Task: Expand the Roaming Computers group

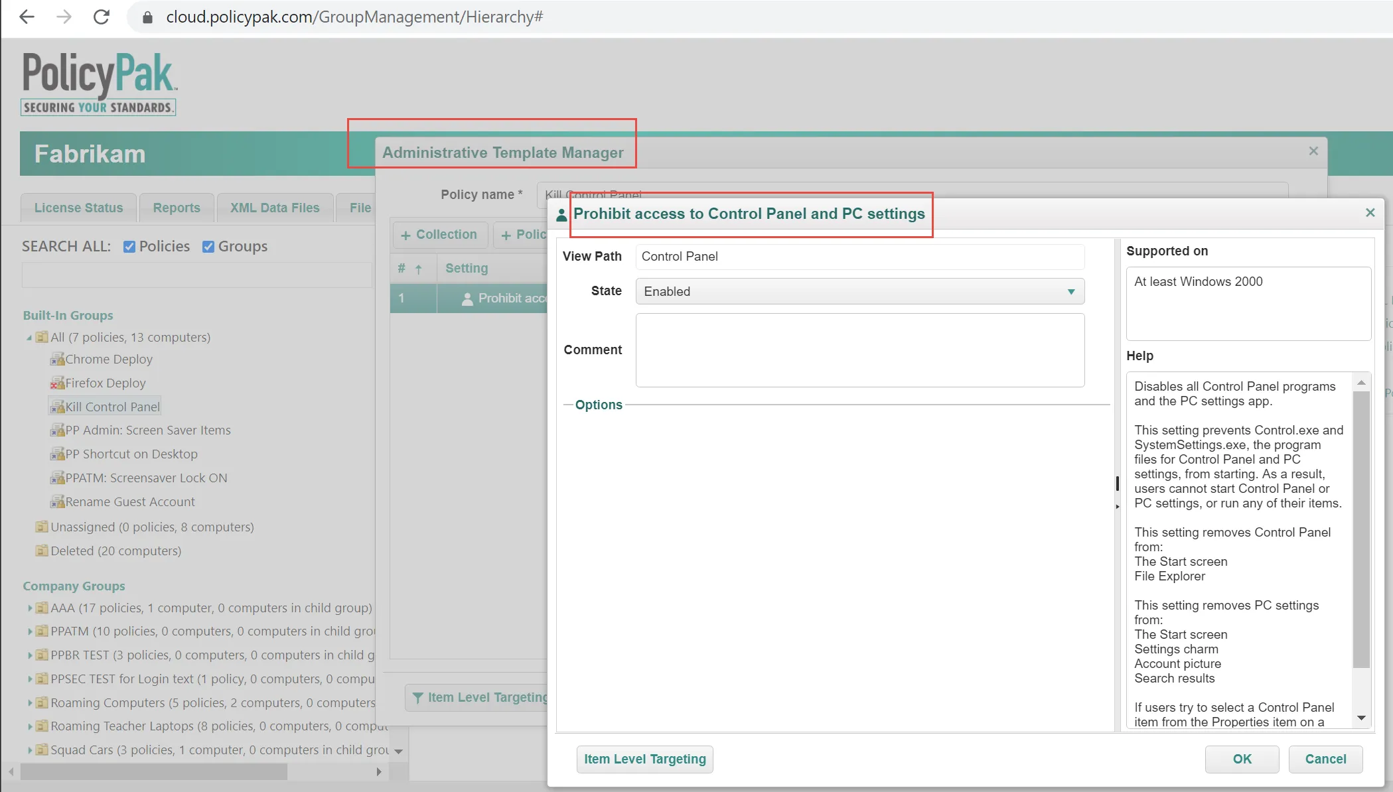Action: [30, 703]
